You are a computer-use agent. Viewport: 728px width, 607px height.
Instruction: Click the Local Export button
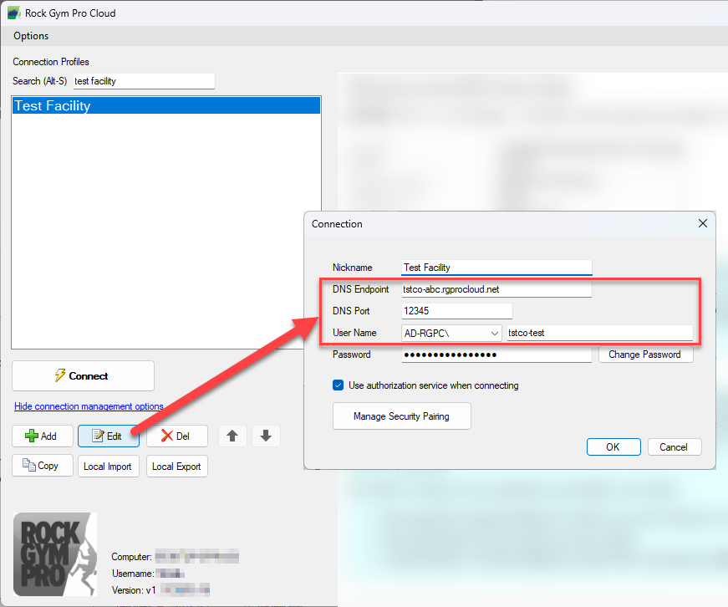click(176, 466)
